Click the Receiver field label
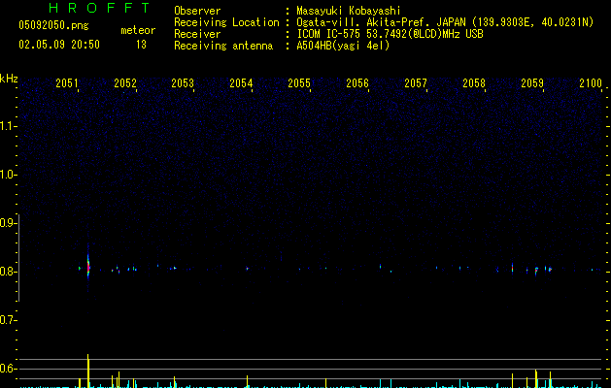 pos(197,34)
